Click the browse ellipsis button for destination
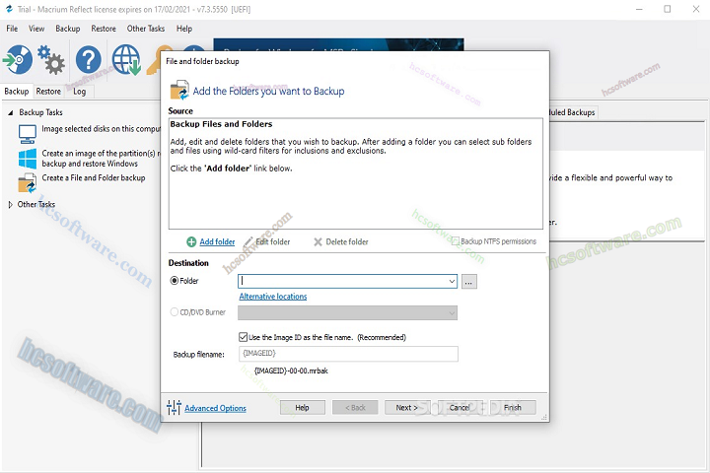Viewport: 710px width, 473px height. 469,282
